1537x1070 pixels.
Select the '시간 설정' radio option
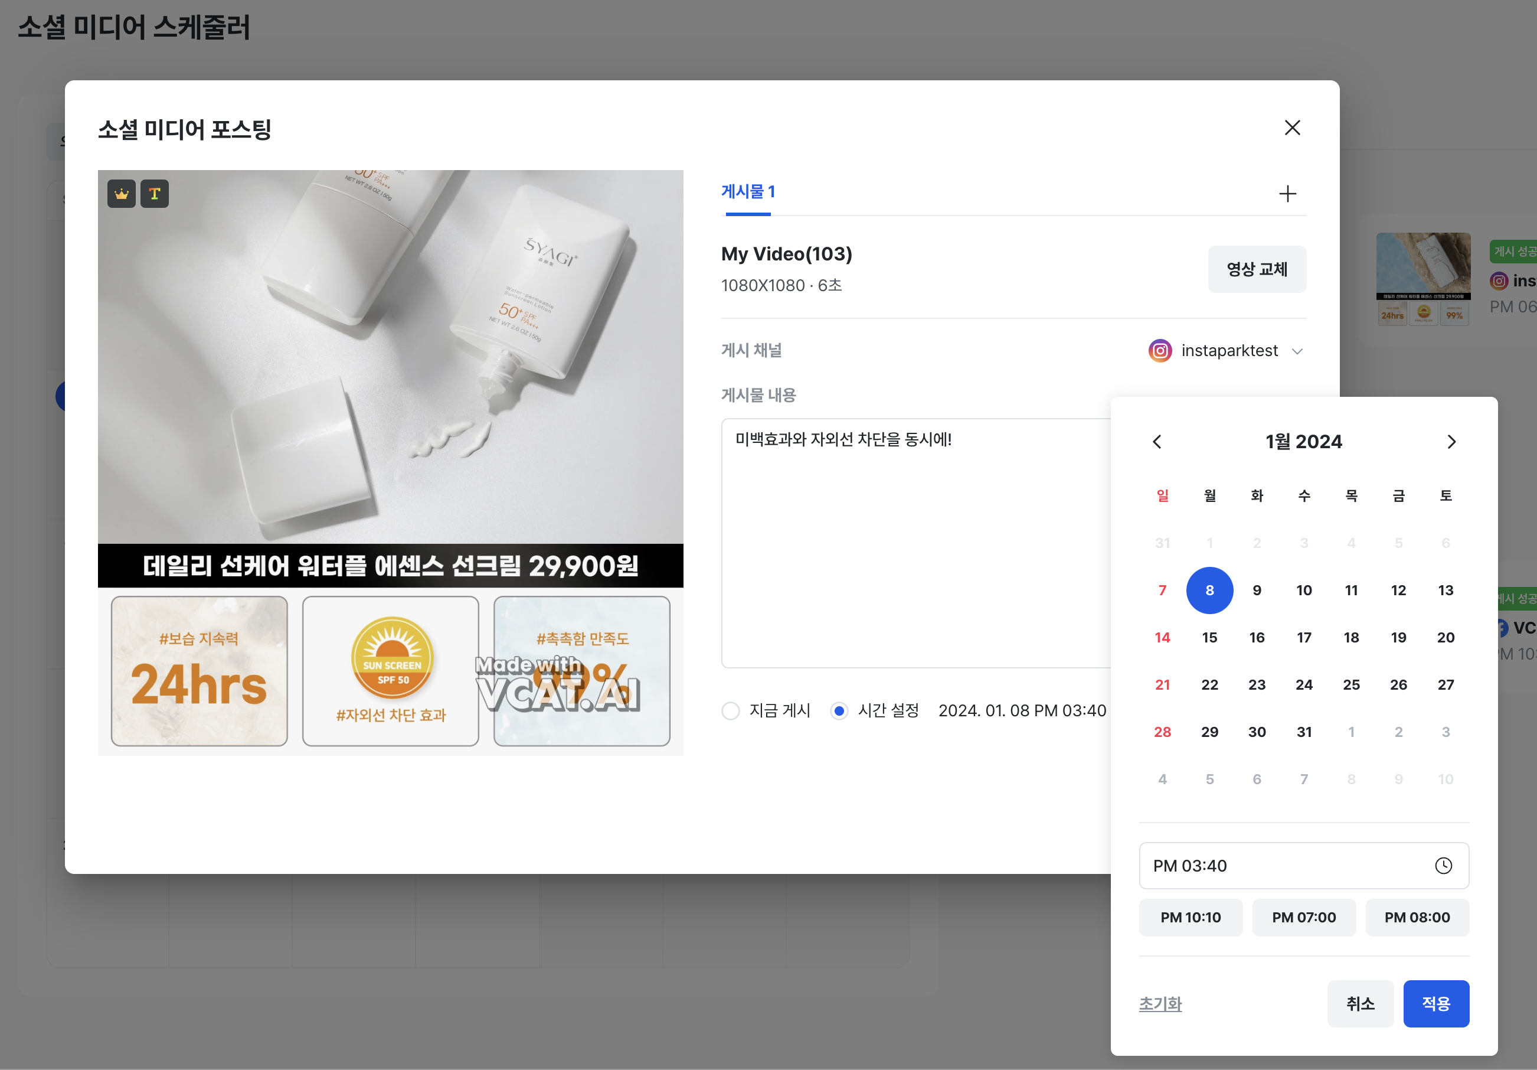point(839,710)
